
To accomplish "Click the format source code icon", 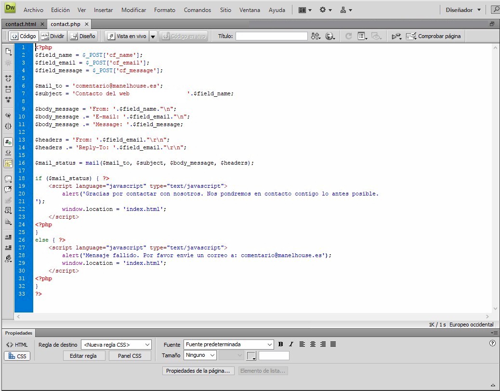I will [x=8, y=259].
